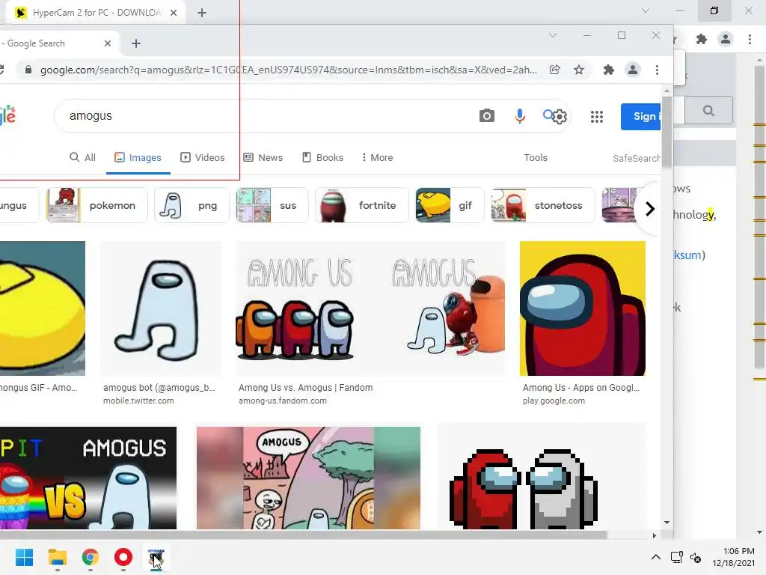Viewport: 766px width, 575px height.
Task: Close the Google Search tab
Action: click(x=108, y=43)
